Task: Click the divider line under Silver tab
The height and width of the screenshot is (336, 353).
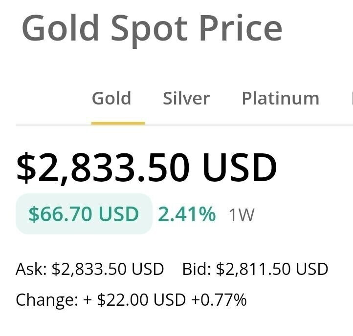Action: 186,125
